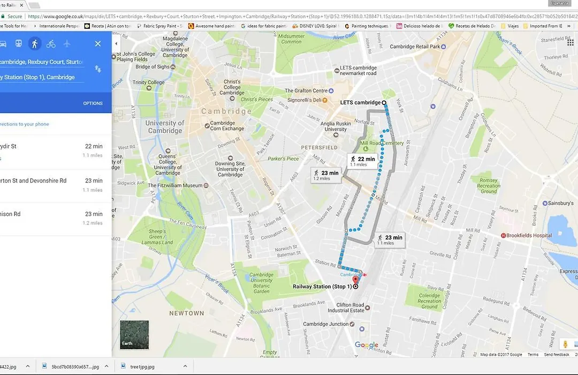
Task: Click the Clifton Road Industrial Estate marker
Action: point(367,307)
